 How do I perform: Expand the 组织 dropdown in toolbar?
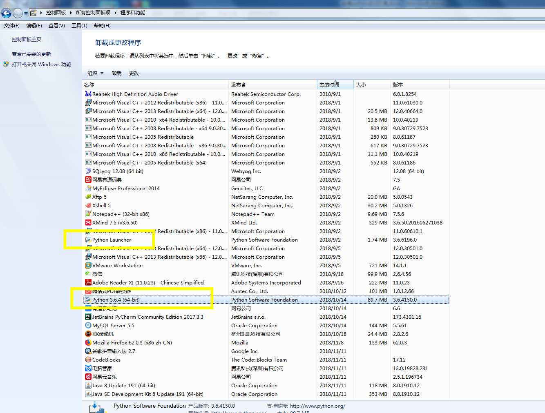click(95, 73)
